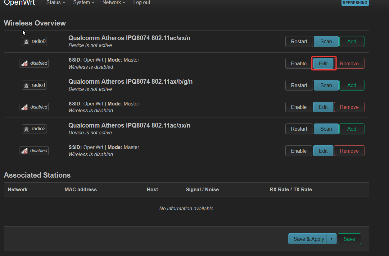The height and width of the screenshot is (256, 389).
Task: Enable the wireless network on radio2
Action: 298,151
